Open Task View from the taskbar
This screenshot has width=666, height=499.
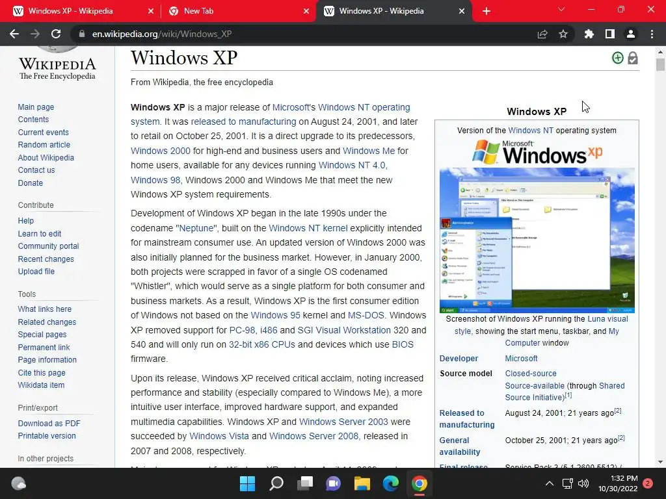304,483
